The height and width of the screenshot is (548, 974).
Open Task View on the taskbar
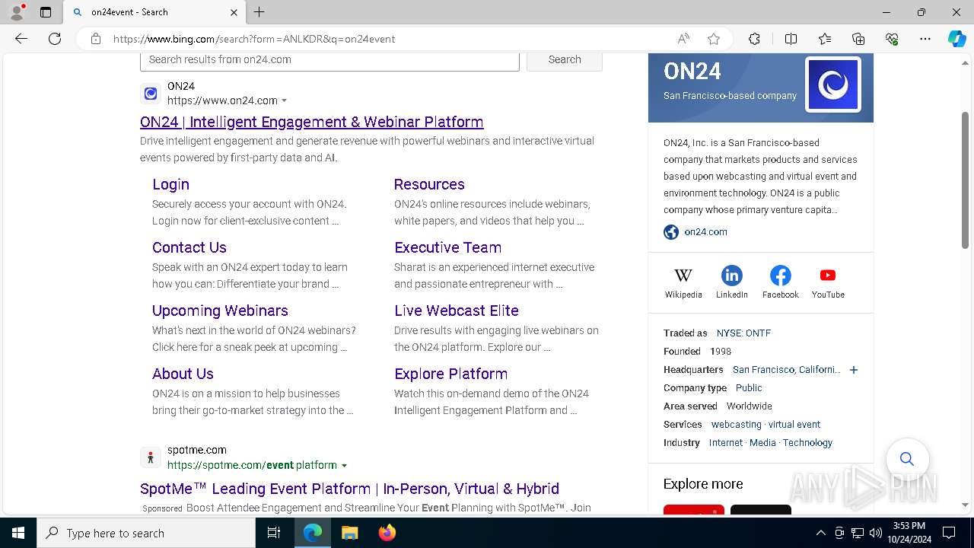(274, 533)
